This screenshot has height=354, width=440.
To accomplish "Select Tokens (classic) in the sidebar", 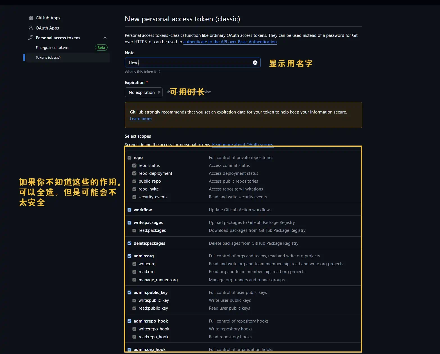I will pyautogui.click(x=48, y=57).
